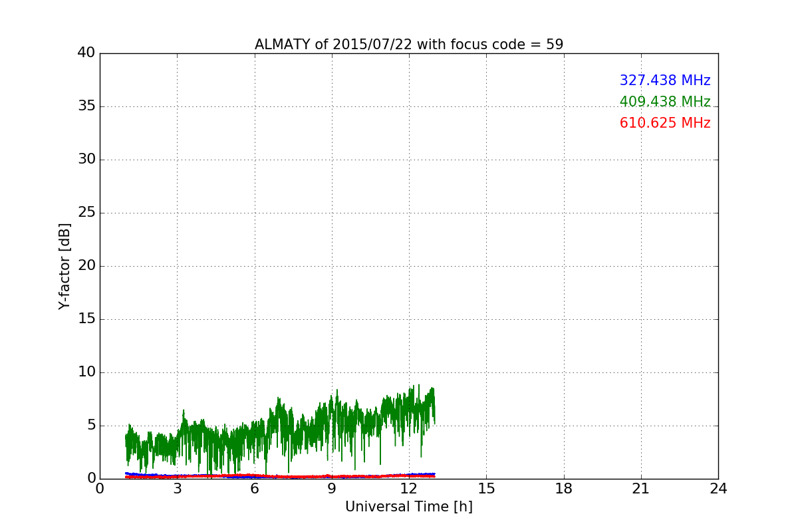Click the y-axis tick label 35

[86, 106]
